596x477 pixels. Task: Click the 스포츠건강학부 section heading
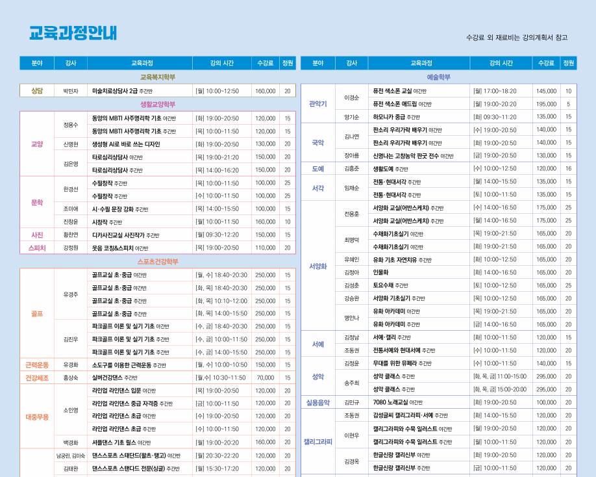[x=158, y=262]
